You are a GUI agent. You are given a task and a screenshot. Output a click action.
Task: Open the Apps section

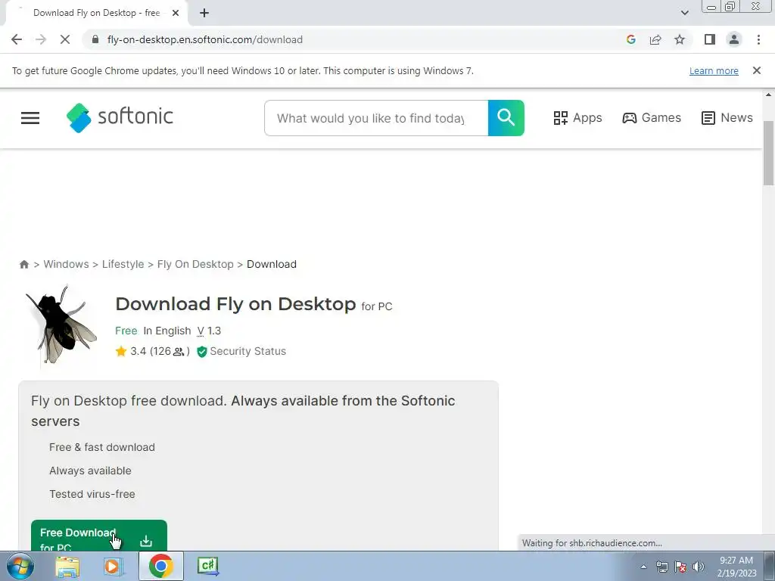[x=577, y=117]
